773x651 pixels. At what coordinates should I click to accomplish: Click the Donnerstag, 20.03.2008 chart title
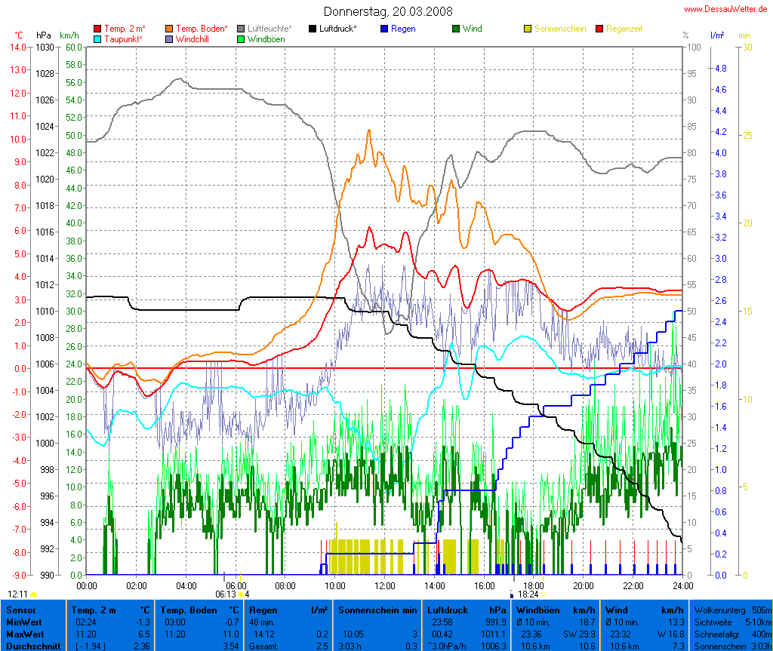tap(388, 11)
